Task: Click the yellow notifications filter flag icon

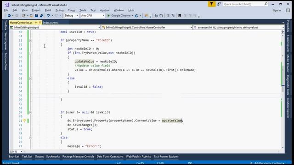Action: point(211,4)
